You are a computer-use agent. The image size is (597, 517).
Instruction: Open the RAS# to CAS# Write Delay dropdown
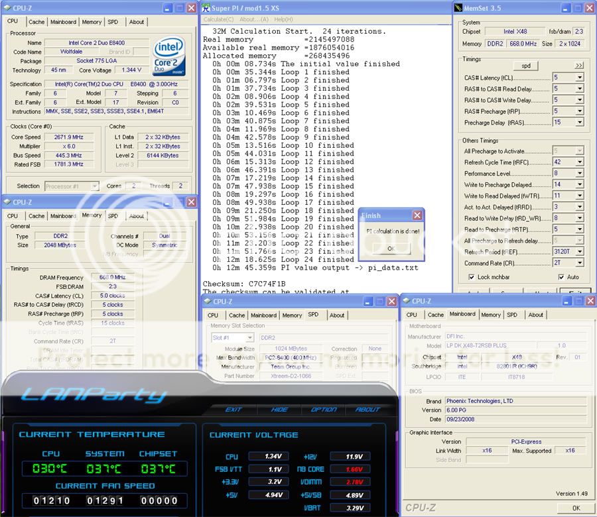(x=580, y=100)
